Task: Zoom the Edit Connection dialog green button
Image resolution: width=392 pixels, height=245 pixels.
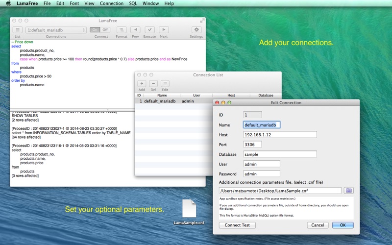Action: (229, 102)
